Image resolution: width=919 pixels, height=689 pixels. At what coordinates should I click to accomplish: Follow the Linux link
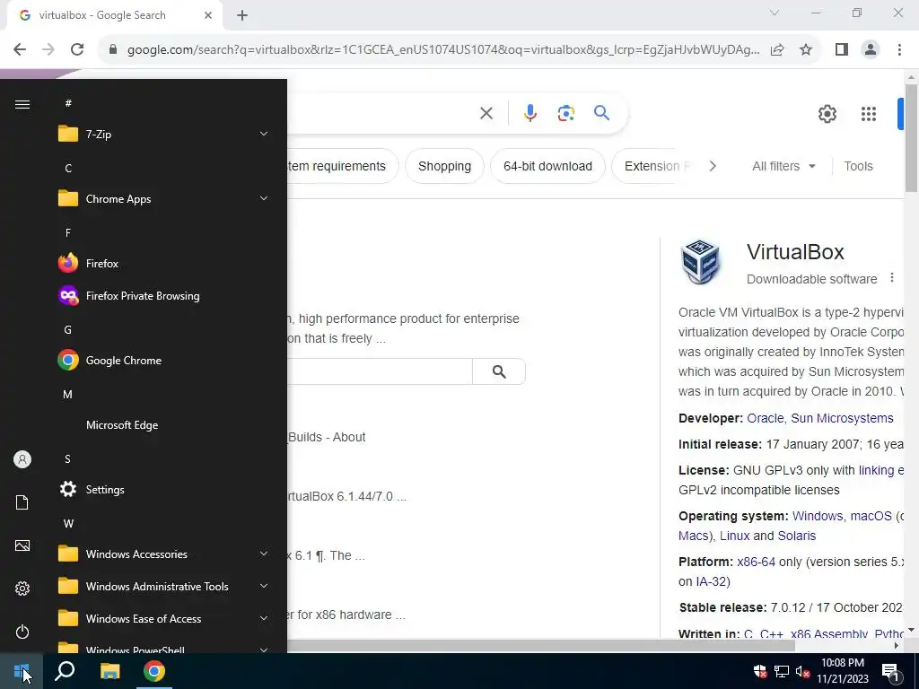[734, 536]
